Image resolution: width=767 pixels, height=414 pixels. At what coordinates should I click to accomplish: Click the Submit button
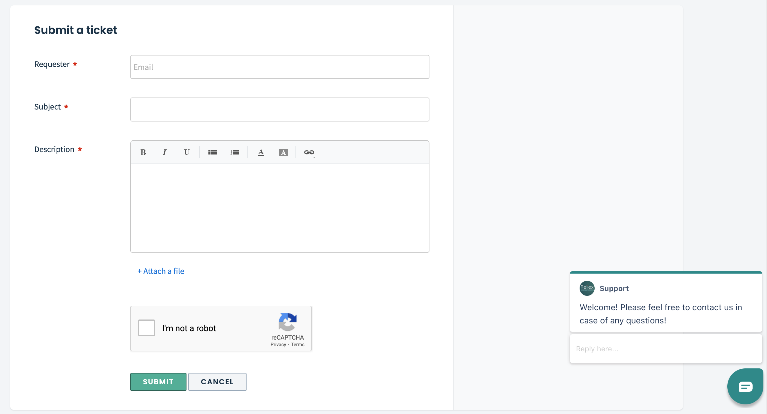coord(158,382)
